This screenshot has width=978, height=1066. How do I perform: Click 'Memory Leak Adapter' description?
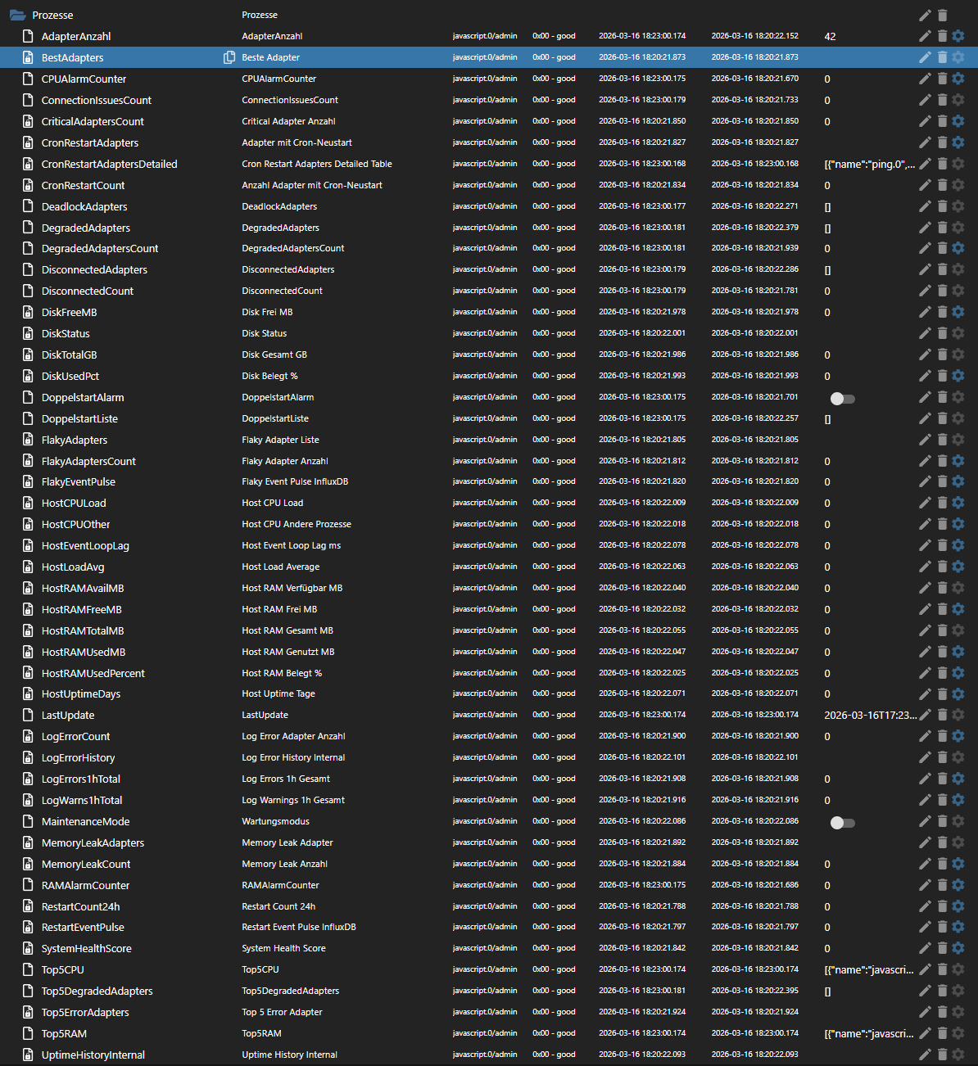[x=288, y=842]
